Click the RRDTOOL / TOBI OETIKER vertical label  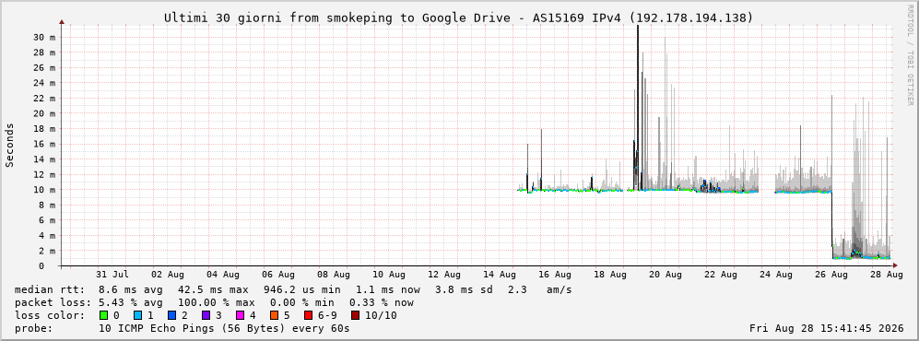[910, 55]
